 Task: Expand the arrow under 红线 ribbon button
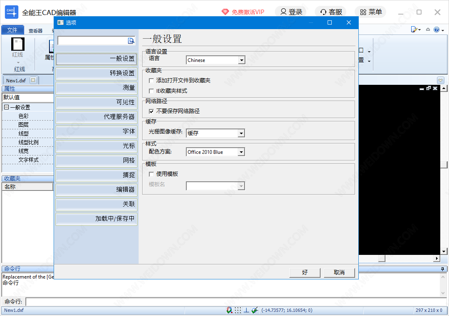click(x=18, y=62)
